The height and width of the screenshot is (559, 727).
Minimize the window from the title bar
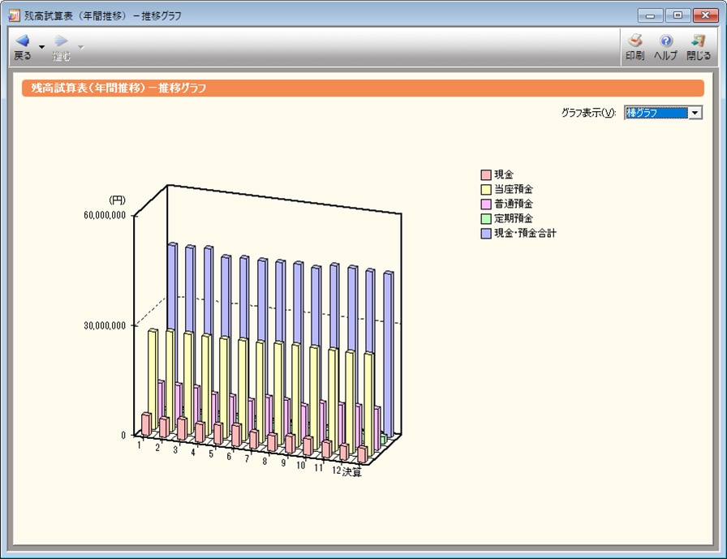tap(651, 15)
